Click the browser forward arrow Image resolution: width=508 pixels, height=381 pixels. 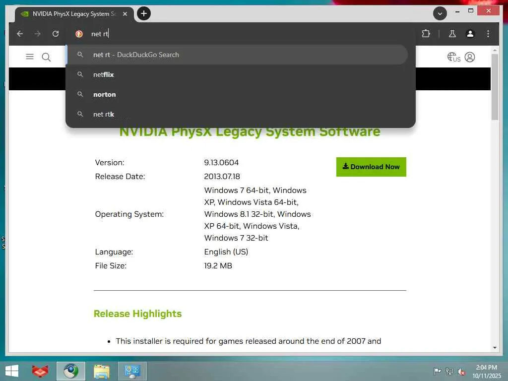click(38, 34)
